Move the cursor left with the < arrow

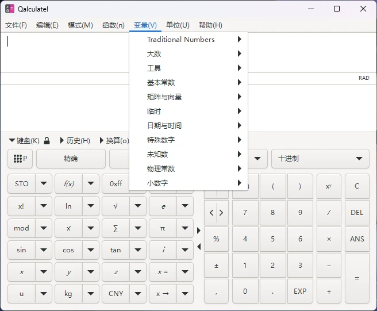pos(211,213)
